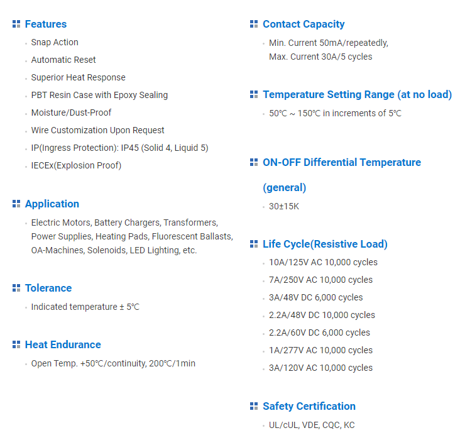Click the IECEx(Explosion Proof) list item

tap(76, 165)
